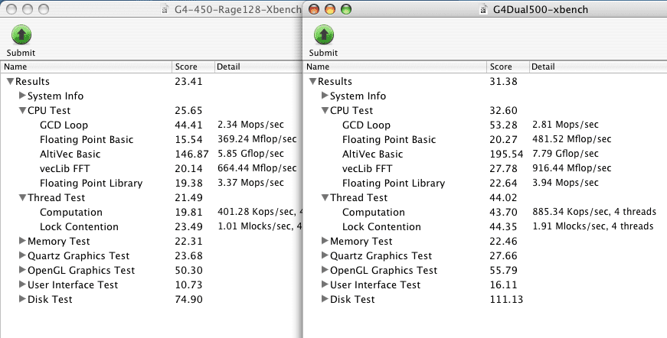
Task: Expand User Interface Test in G4Dual500 window
Action: (x=325, y=284)
